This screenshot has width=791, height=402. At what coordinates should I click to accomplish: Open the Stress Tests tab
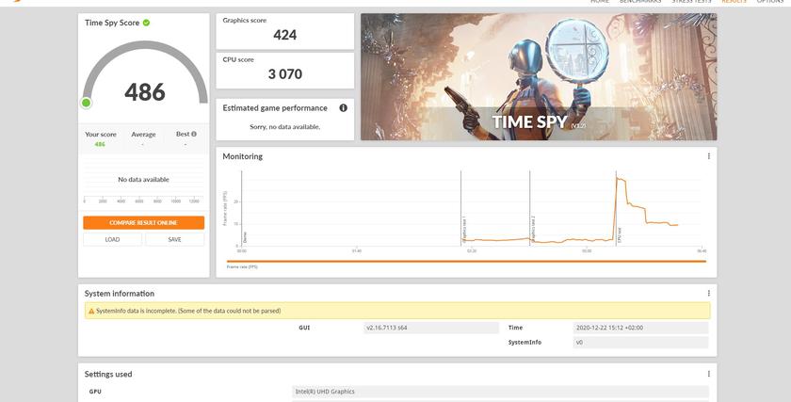coord(691,2)
